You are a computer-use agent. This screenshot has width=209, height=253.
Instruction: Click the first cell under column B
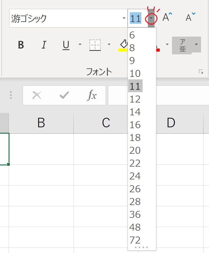click(x=41, y=149)
